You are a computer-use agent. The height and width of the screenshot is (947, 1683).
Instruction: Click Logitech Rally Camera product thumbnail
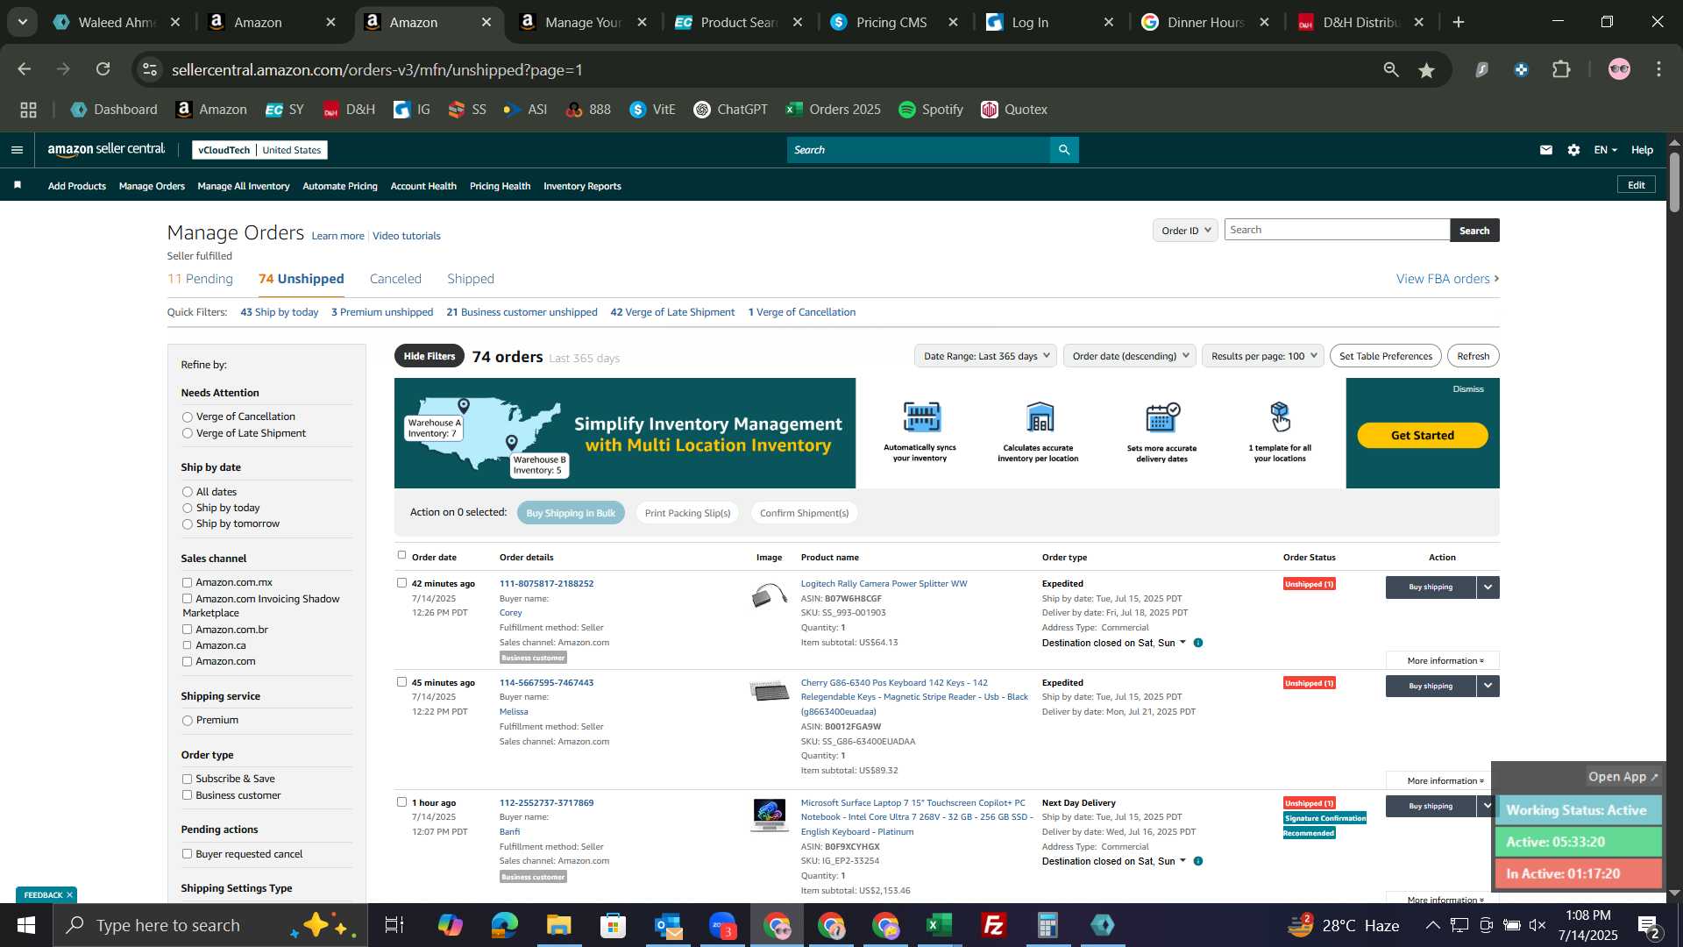pyautogui.click(x=769, y=597)
